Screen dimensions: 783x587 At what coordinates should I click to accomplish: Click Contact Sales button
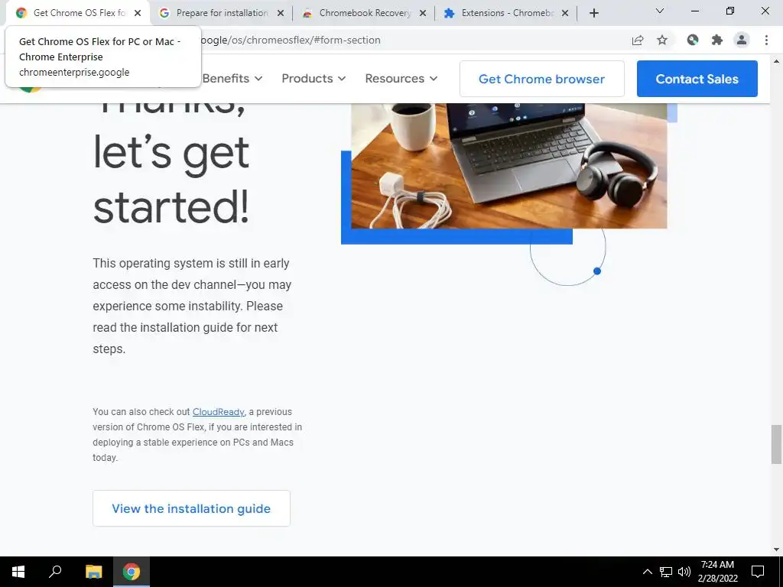tap(697, 79)
